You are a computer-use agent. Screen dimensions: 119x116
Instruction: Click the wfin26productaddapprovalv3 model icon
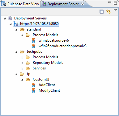pos(34,46)
